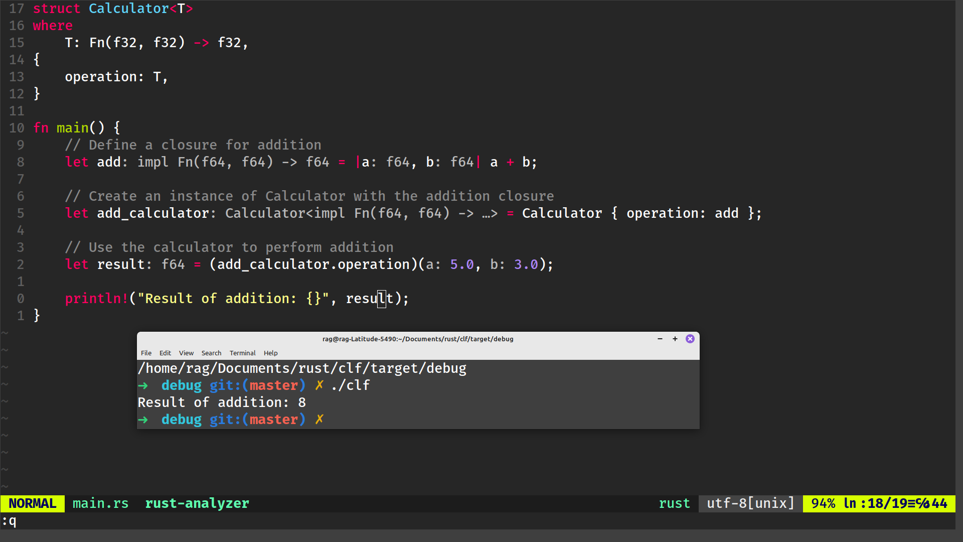This screenshot has height=542, width=963.
Task: Open the Terminal menu
Action: 242,353
